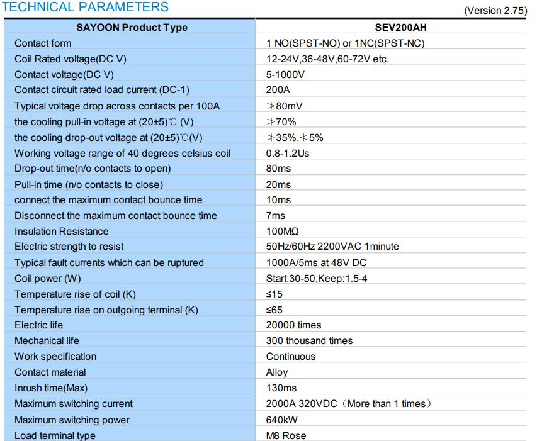Click 'Coil Rated voltage(DC V)' label
The width and height of the screenshot is (537, 441).
[x=71, y=59]
